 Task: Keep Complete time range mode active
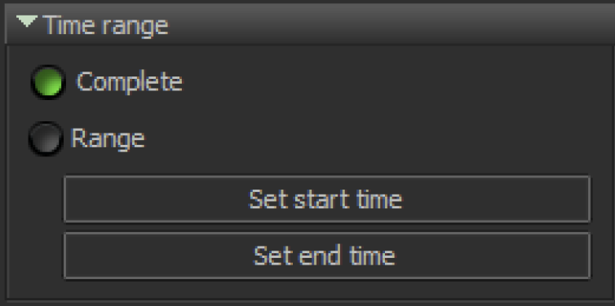[48, 82]
